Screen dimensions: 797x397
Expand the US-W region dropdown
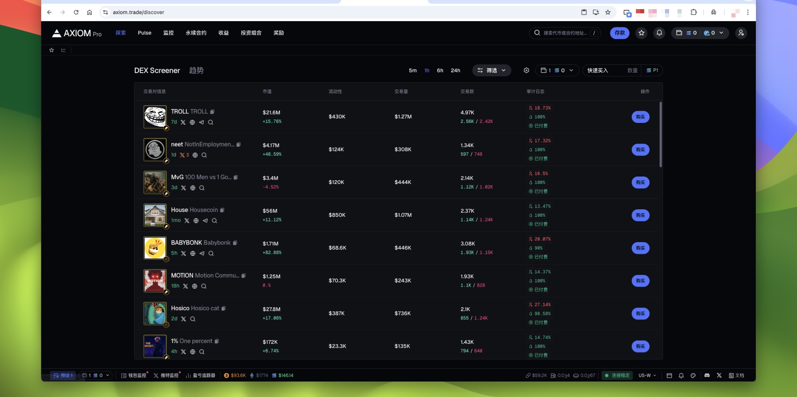[x=647, y=375]
